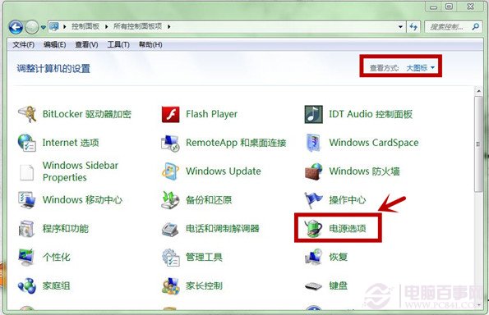489x315 pixels.
Task: Open the Internet 选项 text link
Action: 71,143
